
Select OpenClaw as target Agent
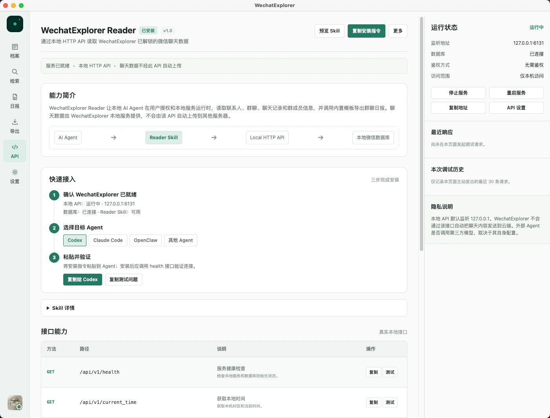(146, 240)
